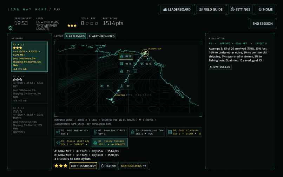The height and width of the screenshot is (177, 283).
Task: Switch to layout B: Weather Shifted
Action: pos(101,36)
